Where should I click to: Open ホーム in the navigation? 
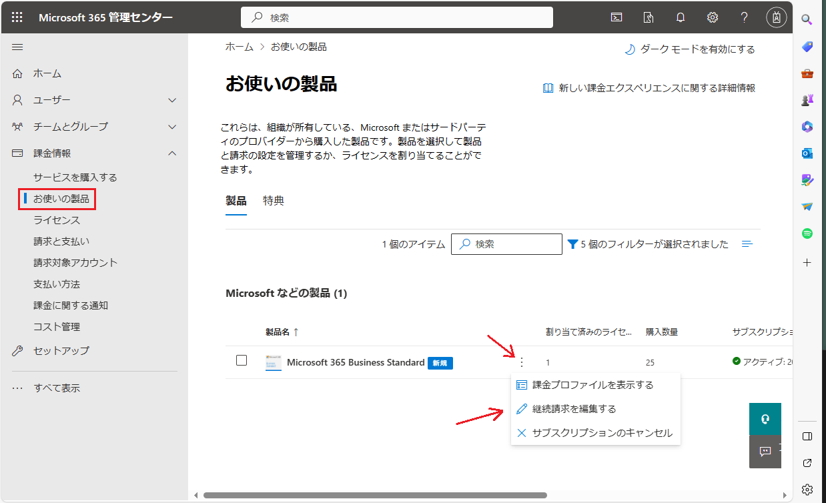tap(47, 73)
